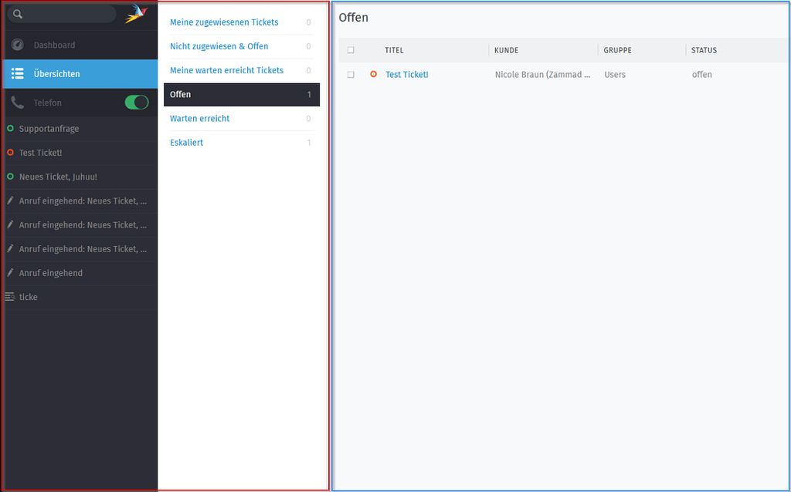
Task: Check the select-all checkbox in the table header
Action: coord(351,49)
